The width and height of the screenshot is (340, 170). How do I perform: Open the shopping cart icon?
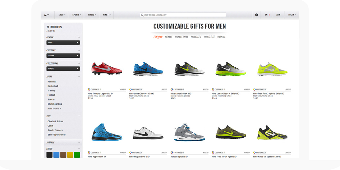[266, 15]
